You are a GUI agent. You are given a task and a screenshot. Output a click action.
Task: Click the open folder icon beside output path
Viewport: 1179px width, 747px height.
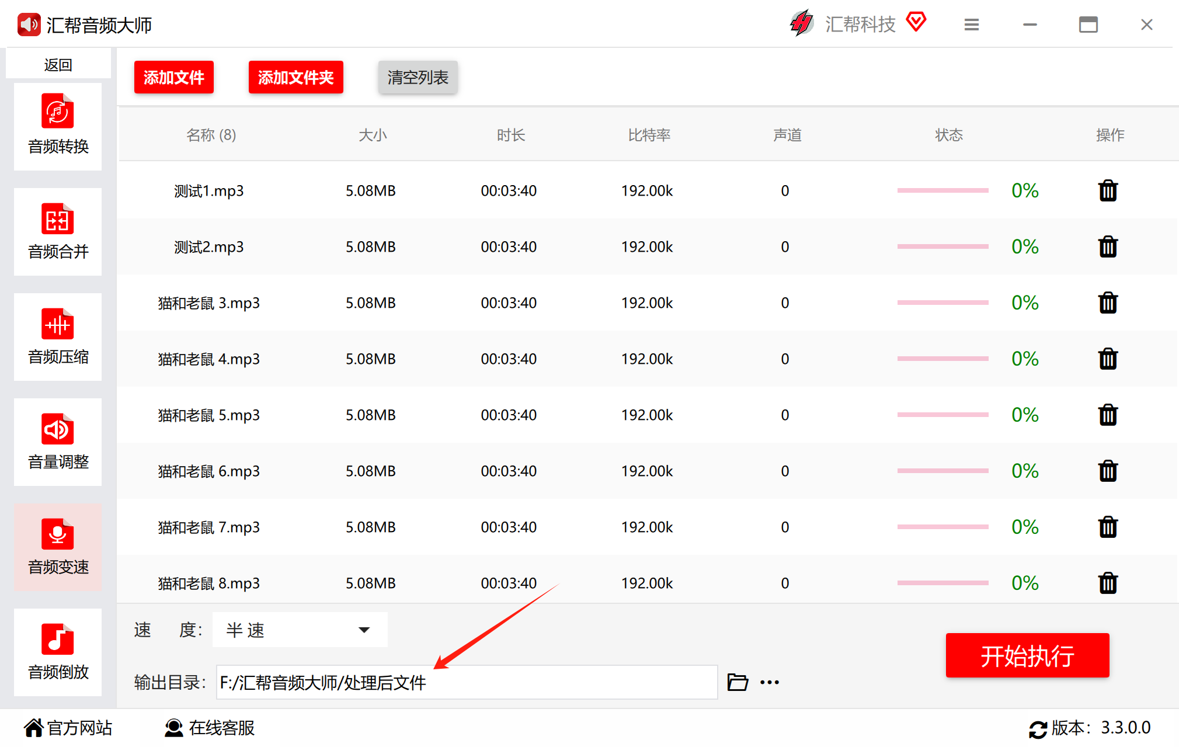(738, 682)
